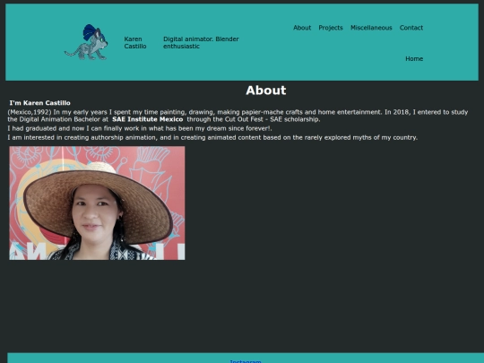Open the About navigation link
The height and width of the screenshot is (363, 484).
[302, 28]
